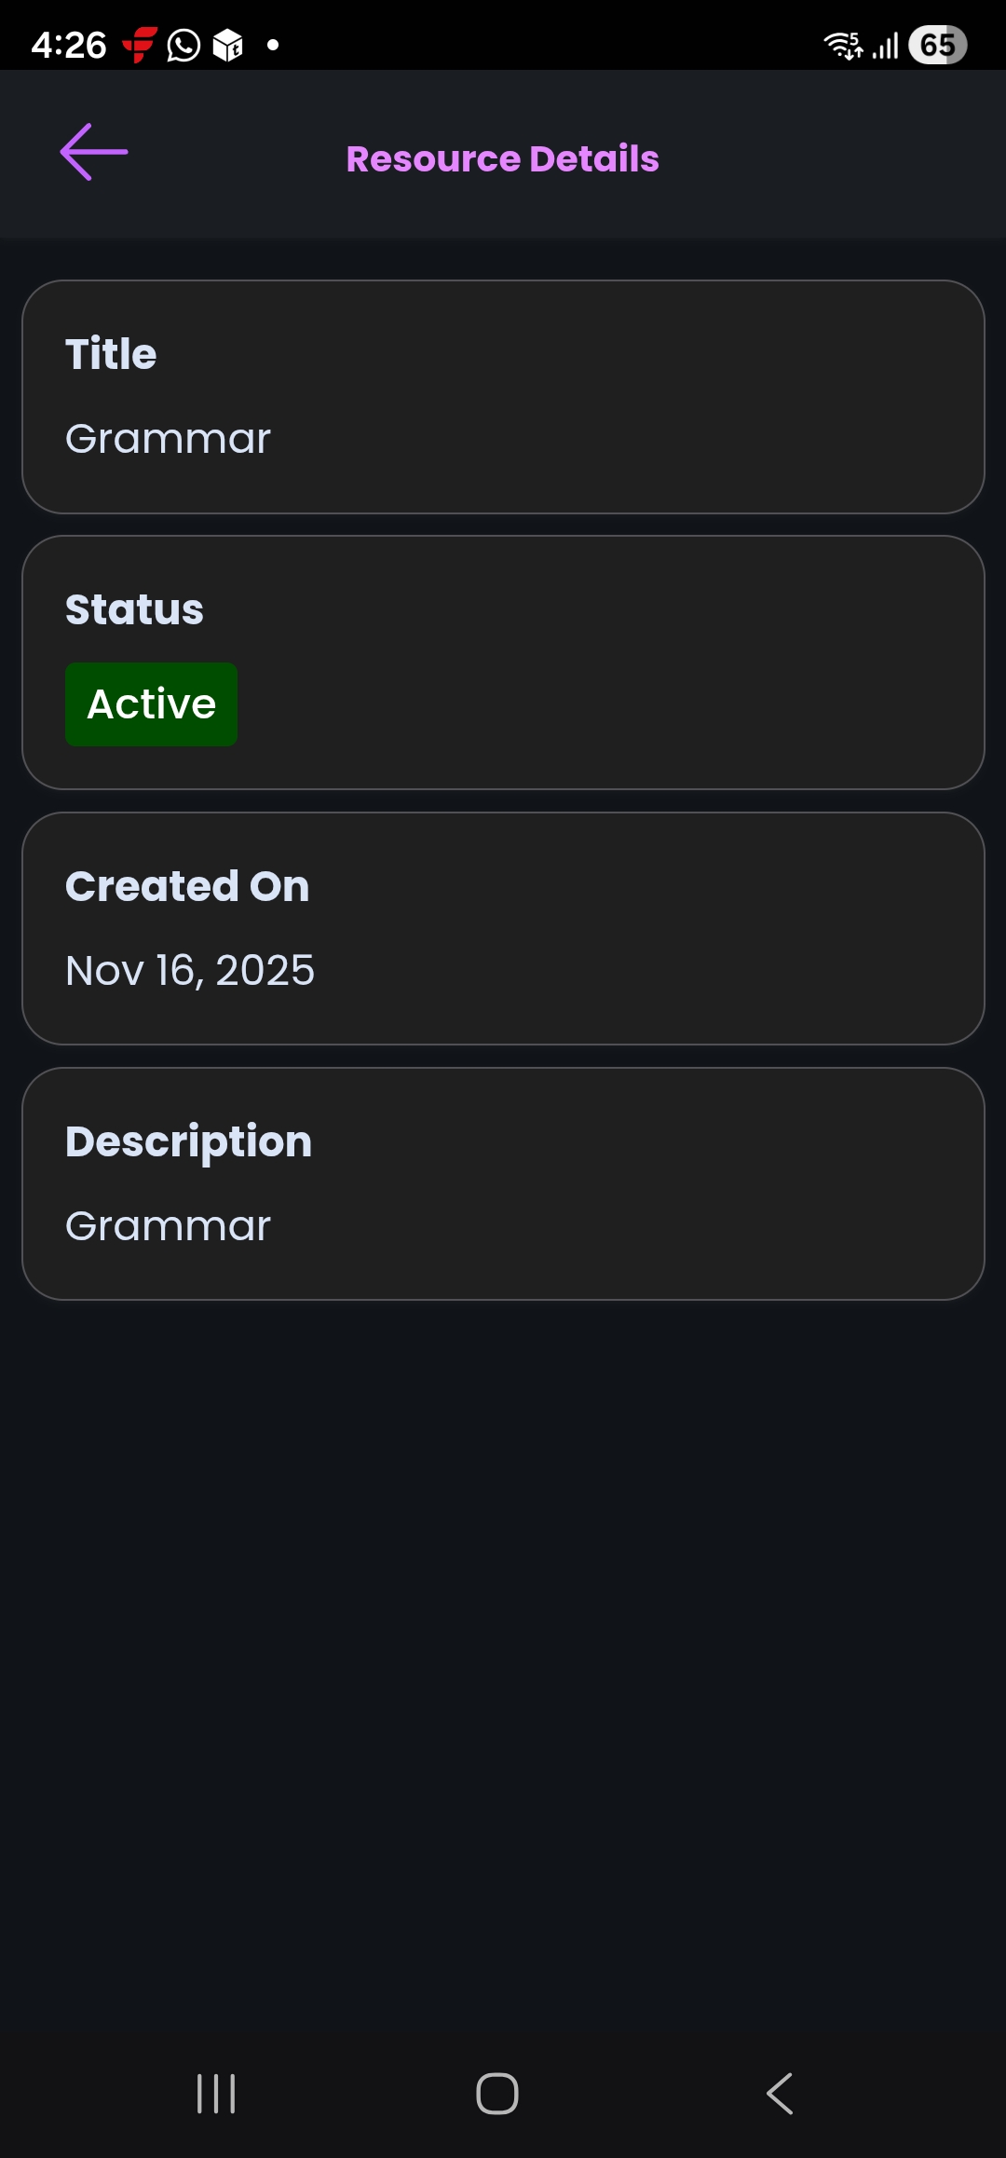Tap the purple back arrow

[94, 152]
